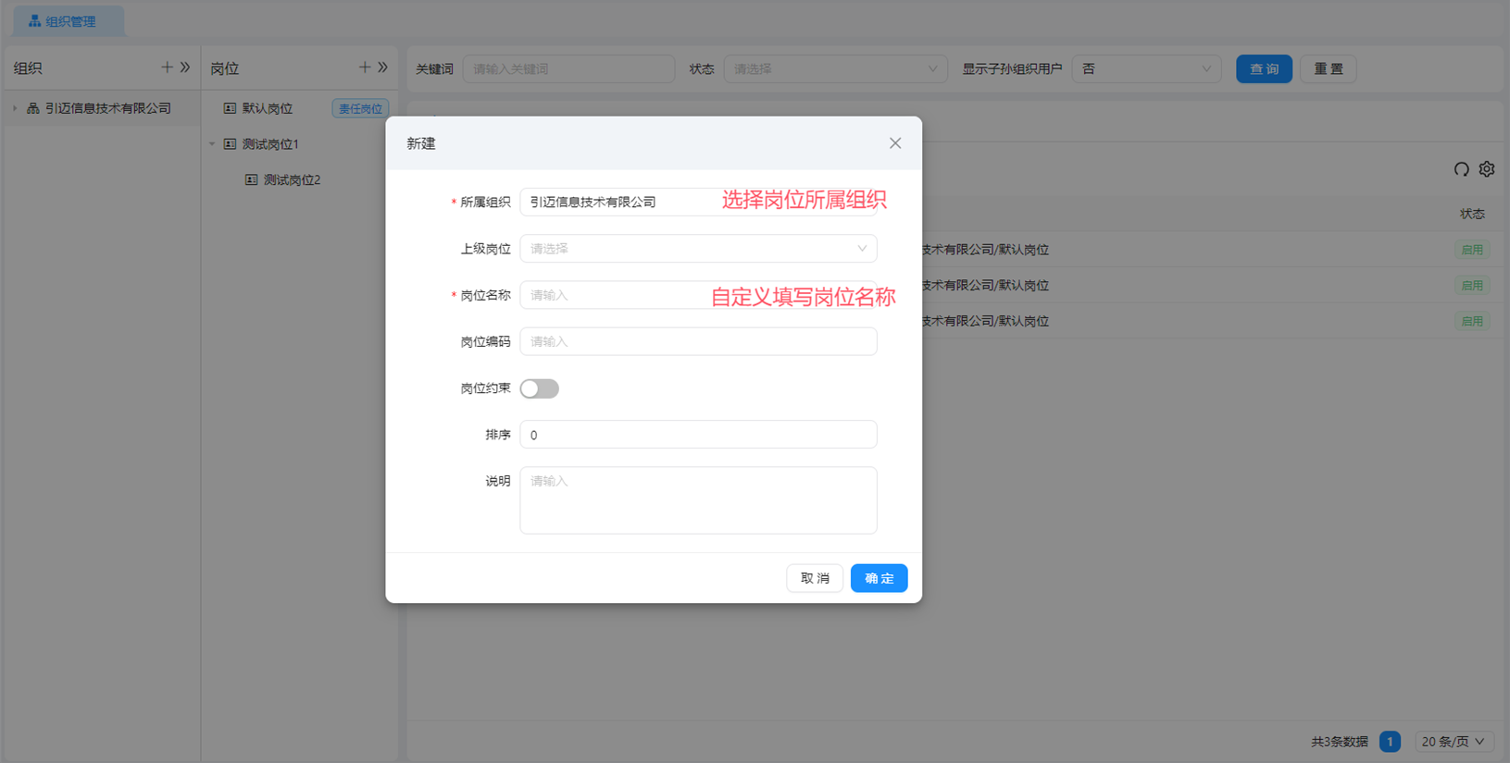Collapse the 组织 panel with double-arrow icon

tap(185, 68)
